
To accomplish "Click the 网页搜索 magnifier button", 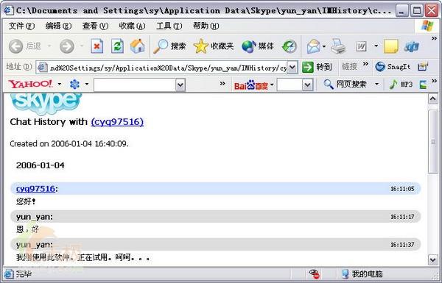I will [x=345, y=84].
